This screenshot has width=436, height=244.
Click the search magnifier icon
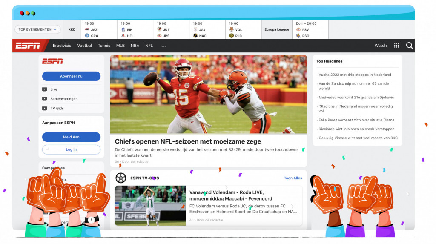click(x=409, y=45)
